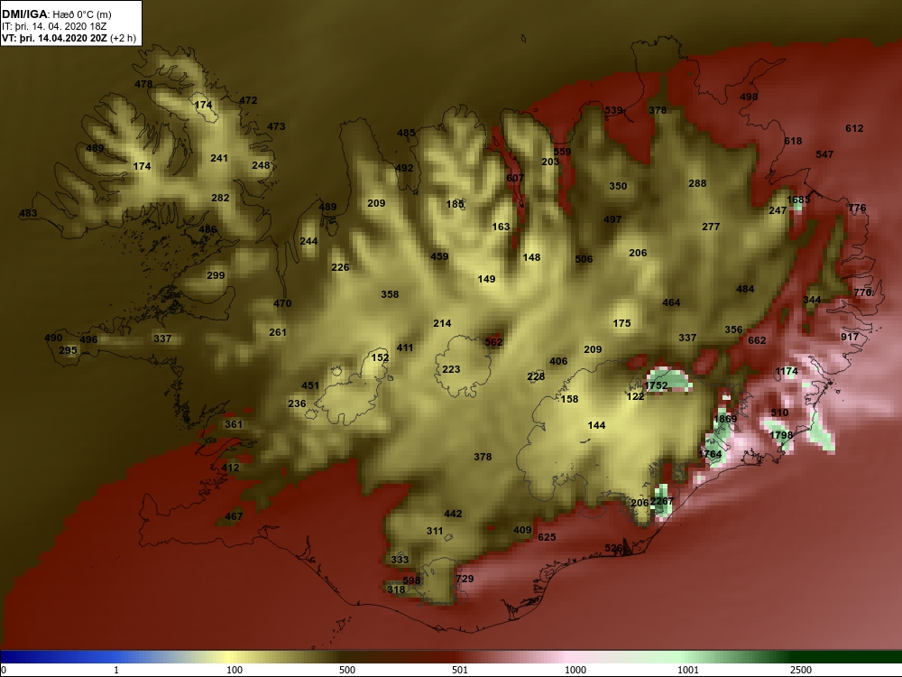This screenshot has height=677, width=902.
Task: Click the map value 506
Action: click(x=584, y=259)
